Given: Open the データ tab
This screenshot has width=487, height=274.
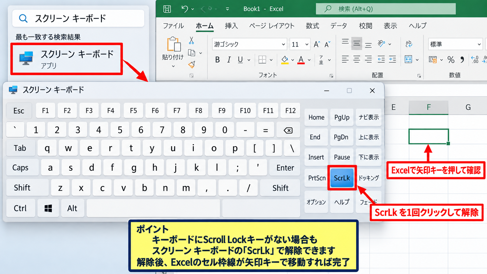Looking at the screenshot, I should 339,26.
